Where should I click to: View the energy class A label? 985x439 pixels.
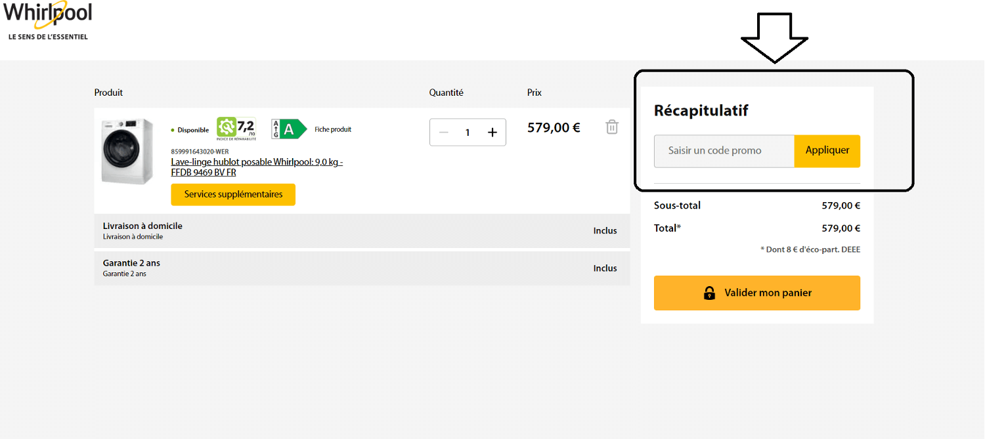pyautogui.click(x=289, y=129)
